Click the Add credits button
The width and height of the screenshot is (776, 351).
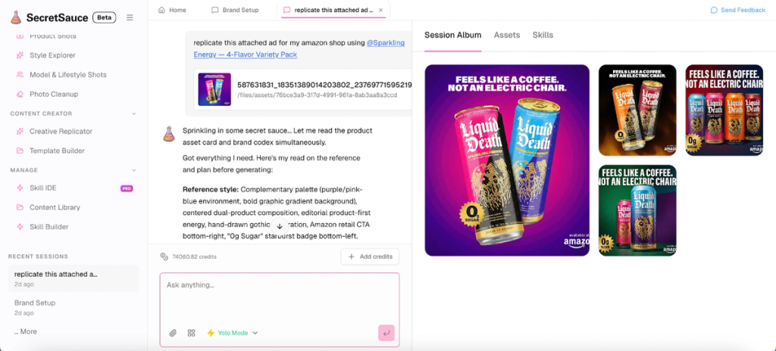click(370, 256)
